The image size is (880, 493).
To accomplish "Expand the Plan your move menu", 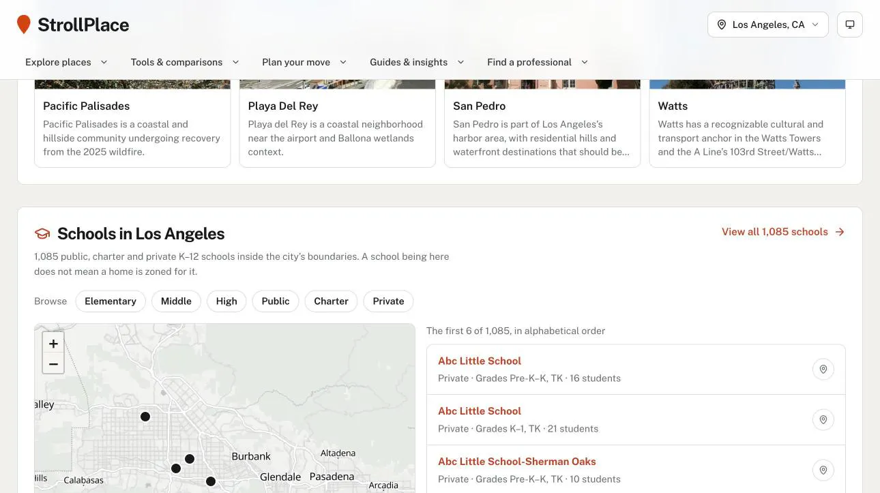I will 304,62.
